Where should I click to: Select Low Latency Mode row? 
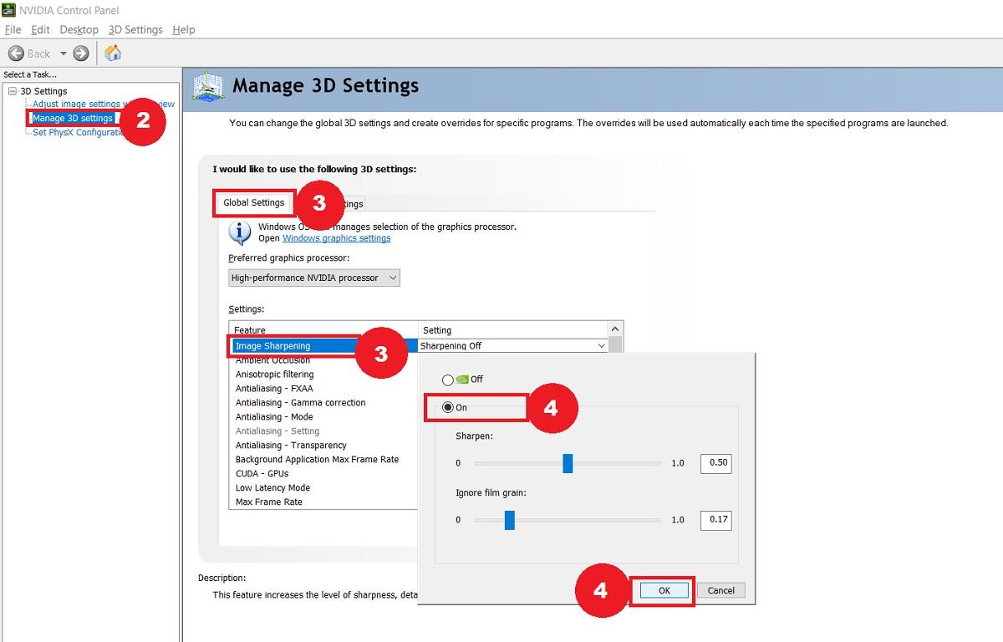(323, 488)
